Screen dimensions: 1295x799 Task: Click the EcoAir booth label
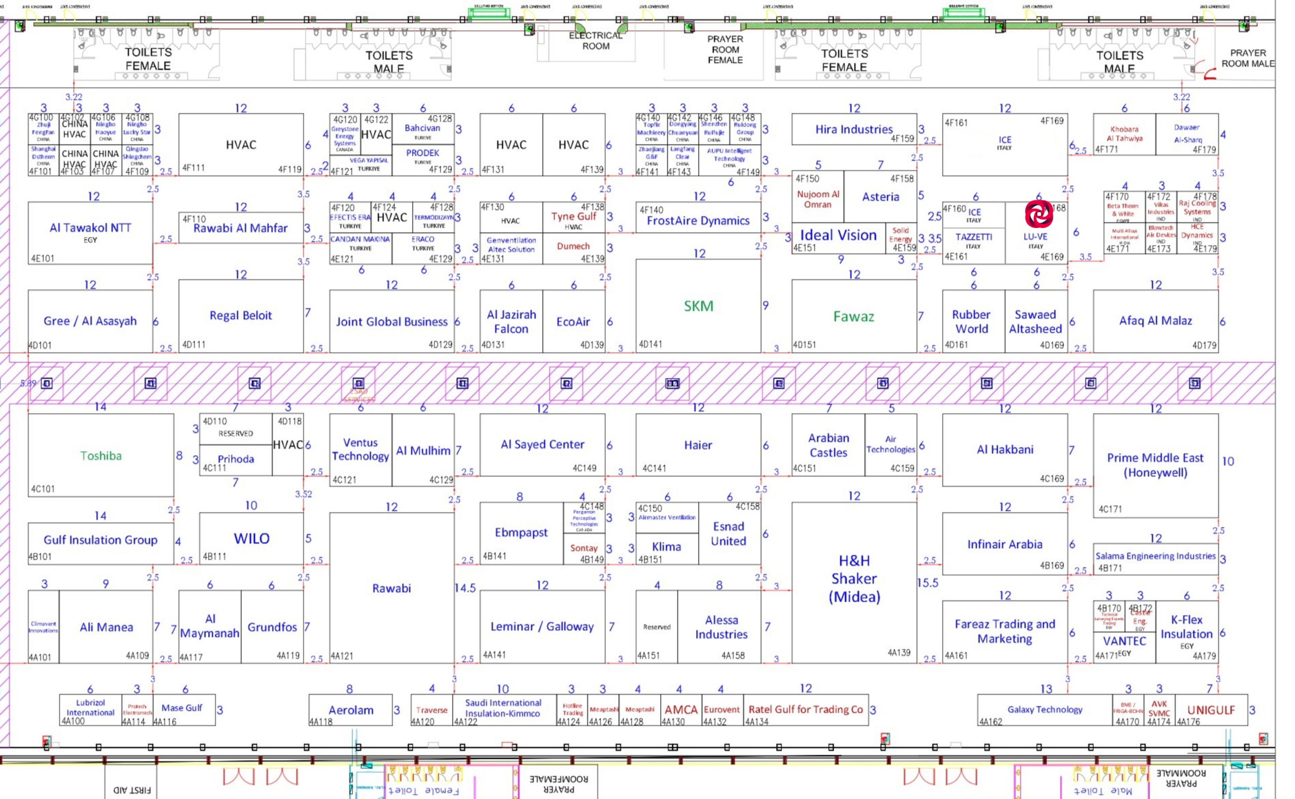pyautogui.click(x=573, y=321)
